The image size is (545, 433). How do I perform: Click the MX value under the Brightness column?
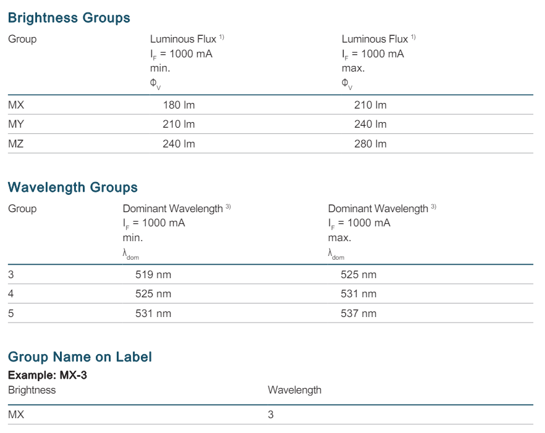pyautogui.click(x=16, y=415)
